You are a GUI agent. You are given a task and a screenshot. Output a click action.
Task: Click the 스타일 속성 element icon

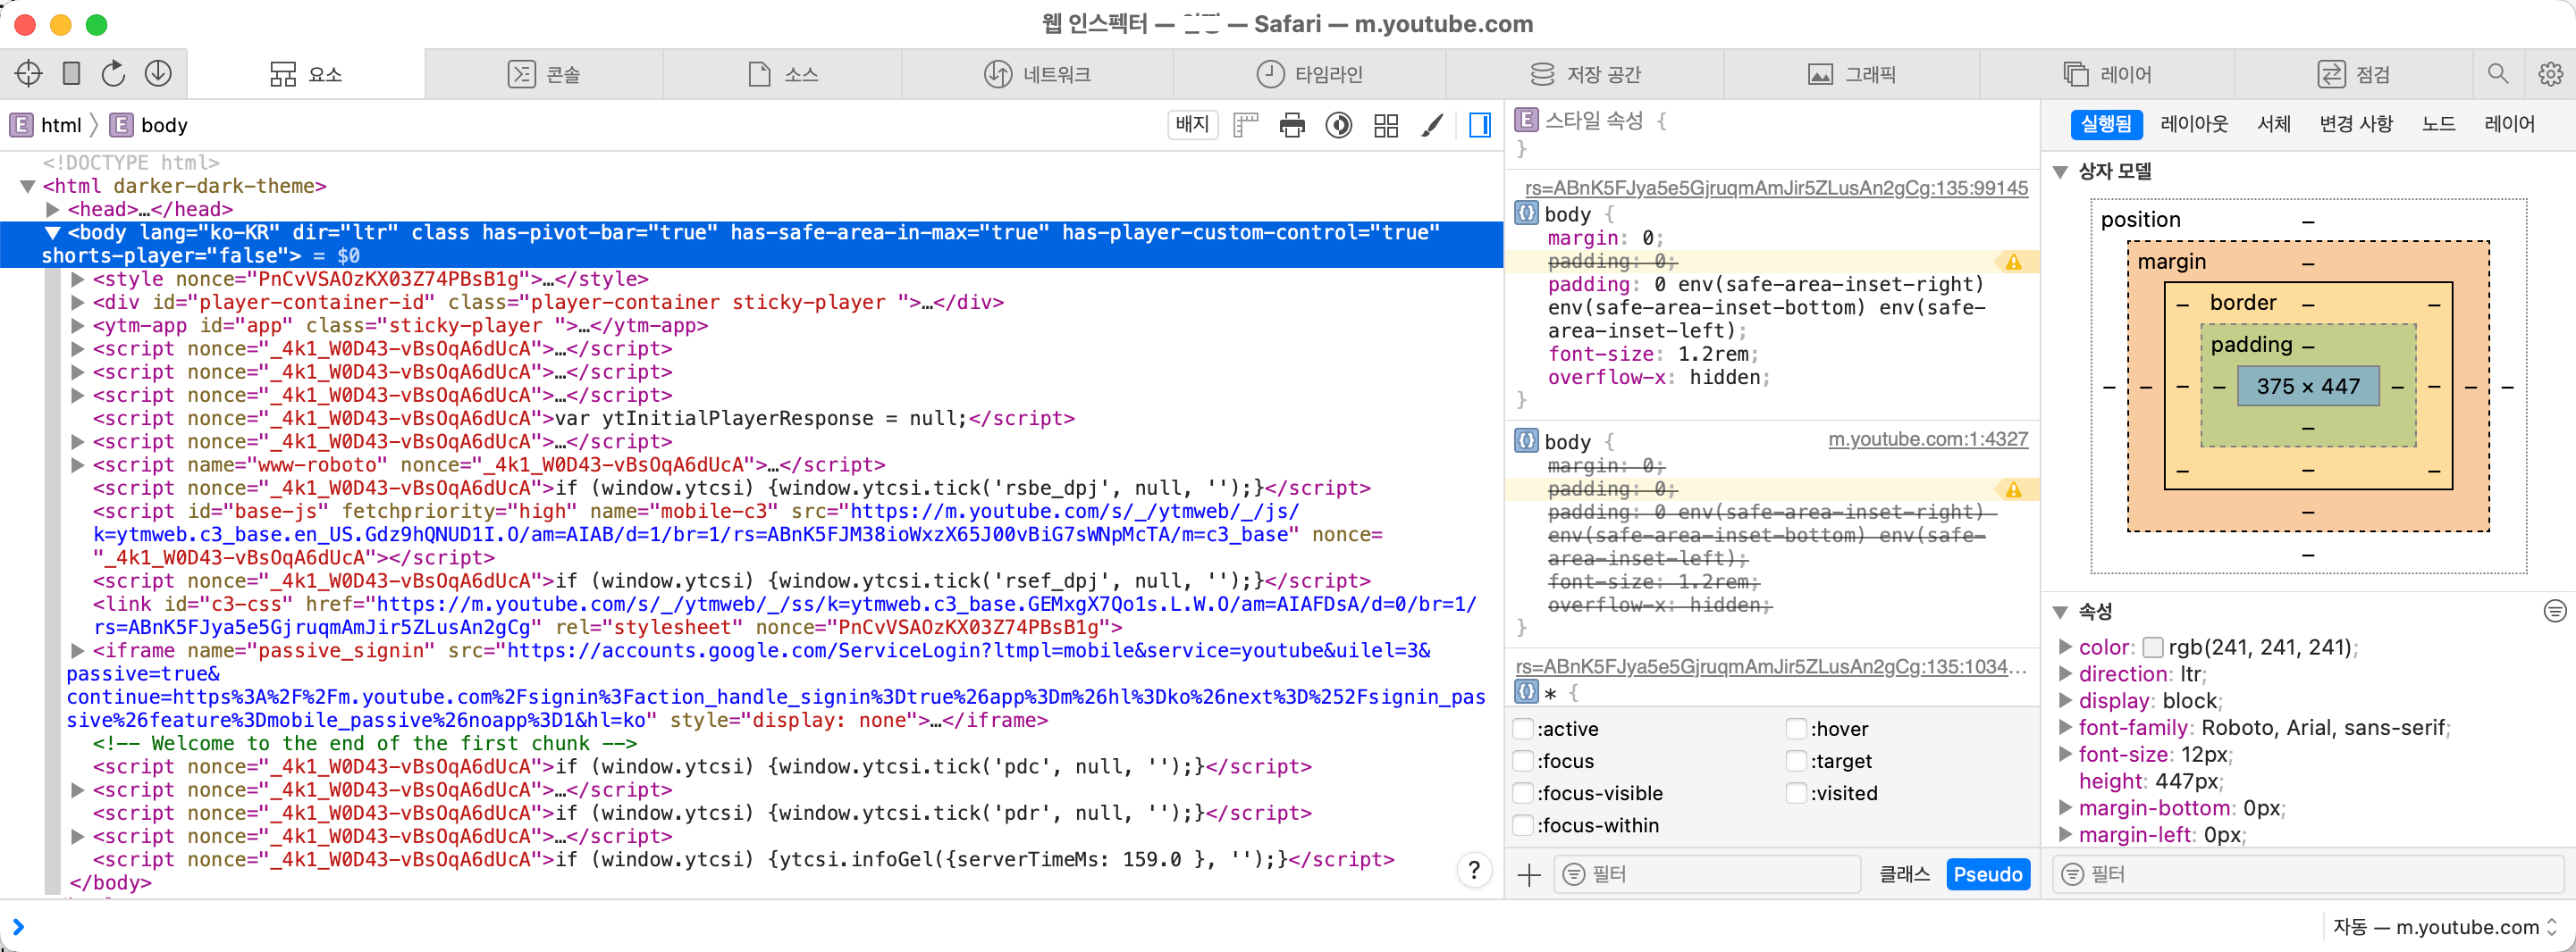[x=1526, y=121]
